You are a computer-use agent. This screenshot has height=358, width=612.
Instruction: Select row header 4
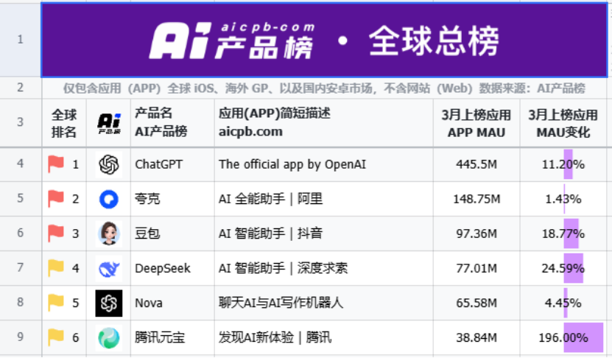21,164
